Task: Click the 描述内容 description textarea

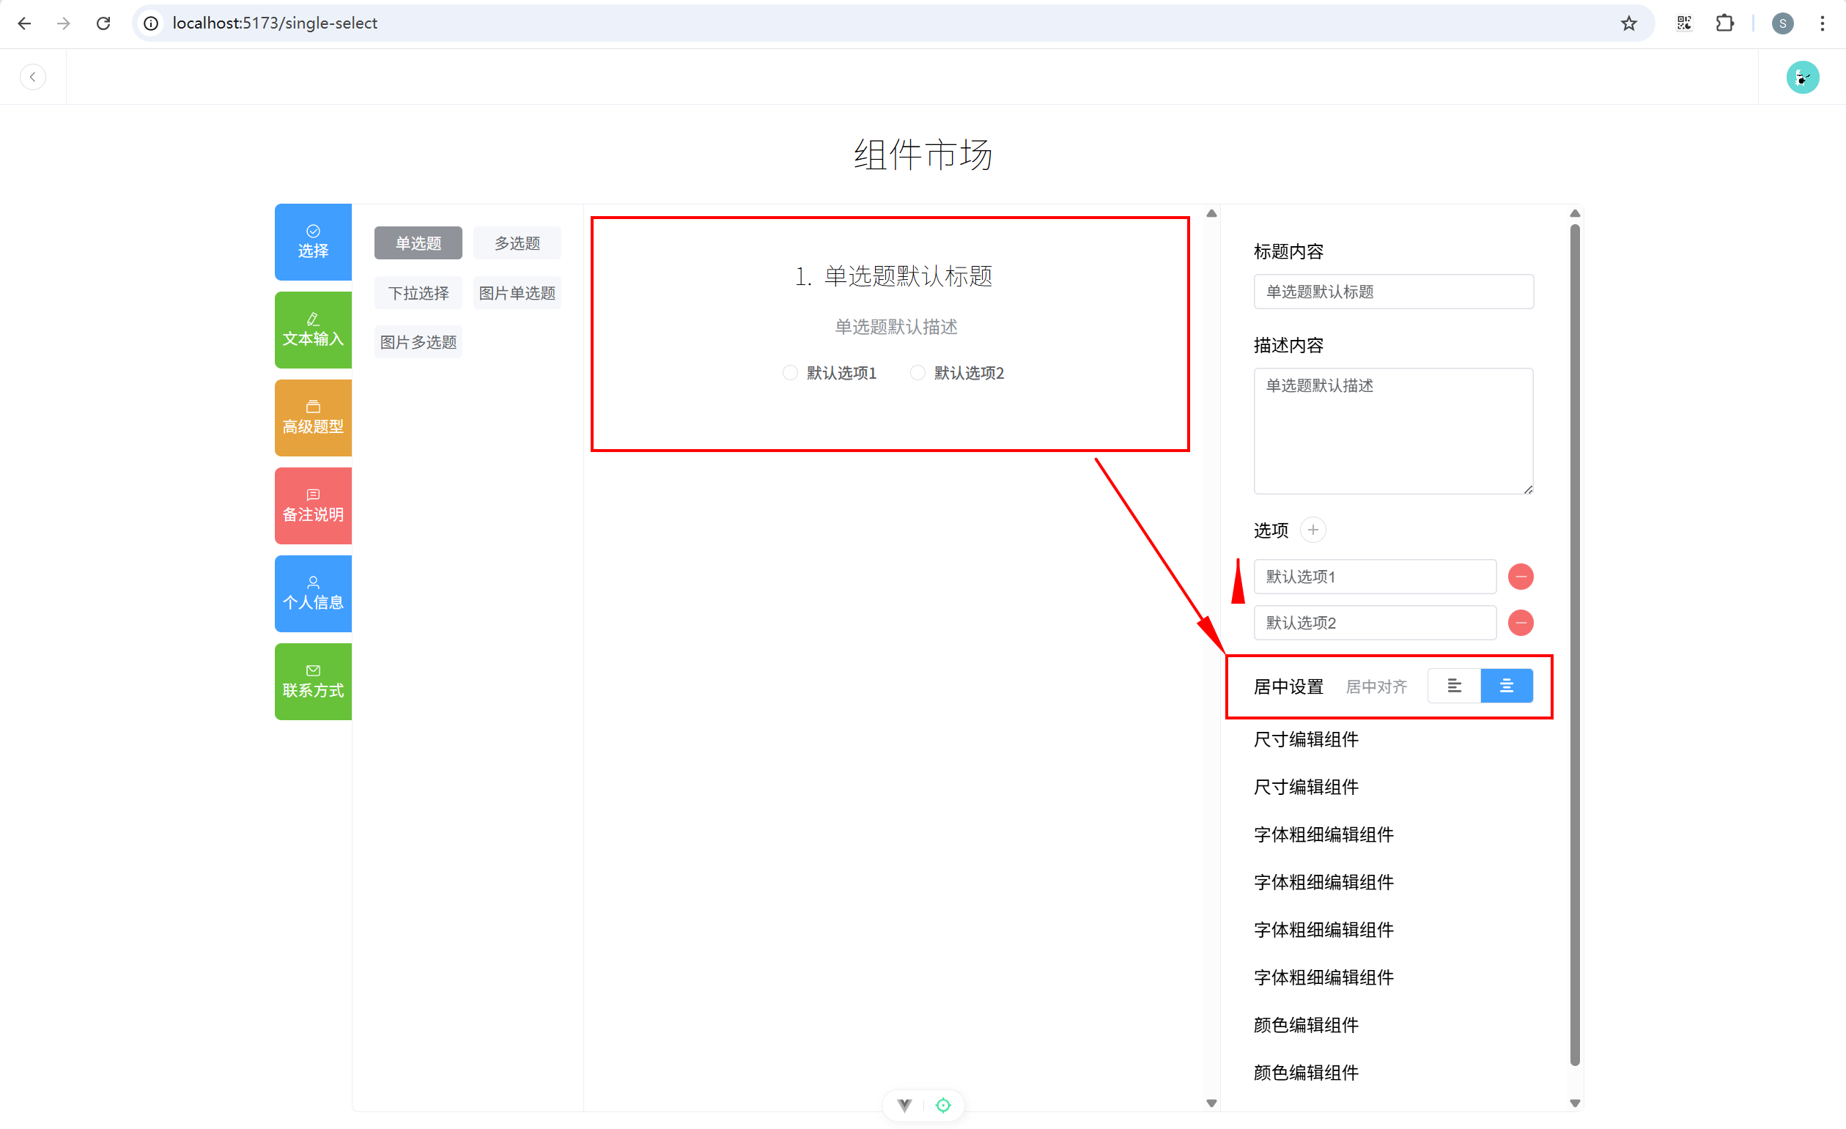Action: (1394, 430)
